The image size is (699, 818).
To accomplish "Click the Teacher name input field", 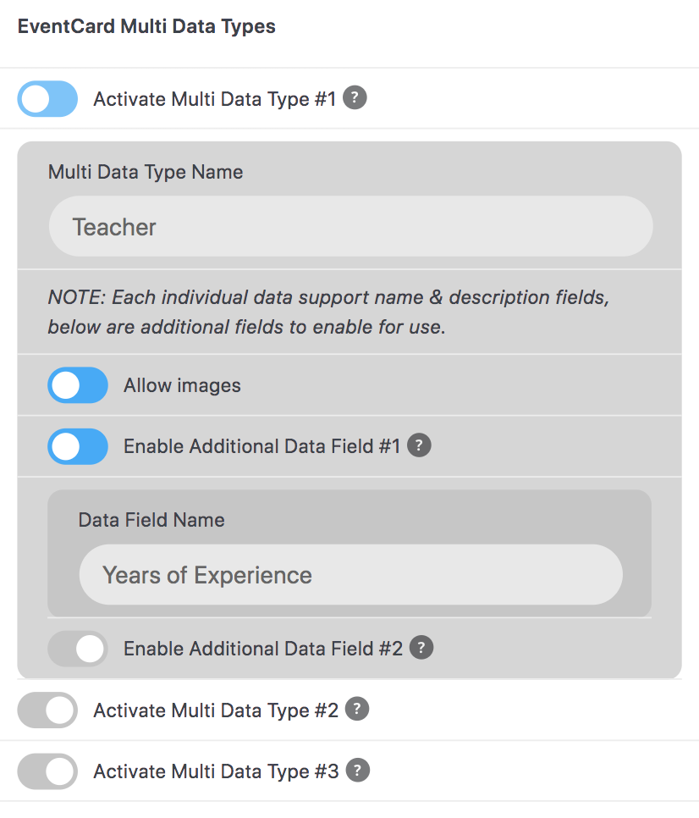I will click(350, 227).
